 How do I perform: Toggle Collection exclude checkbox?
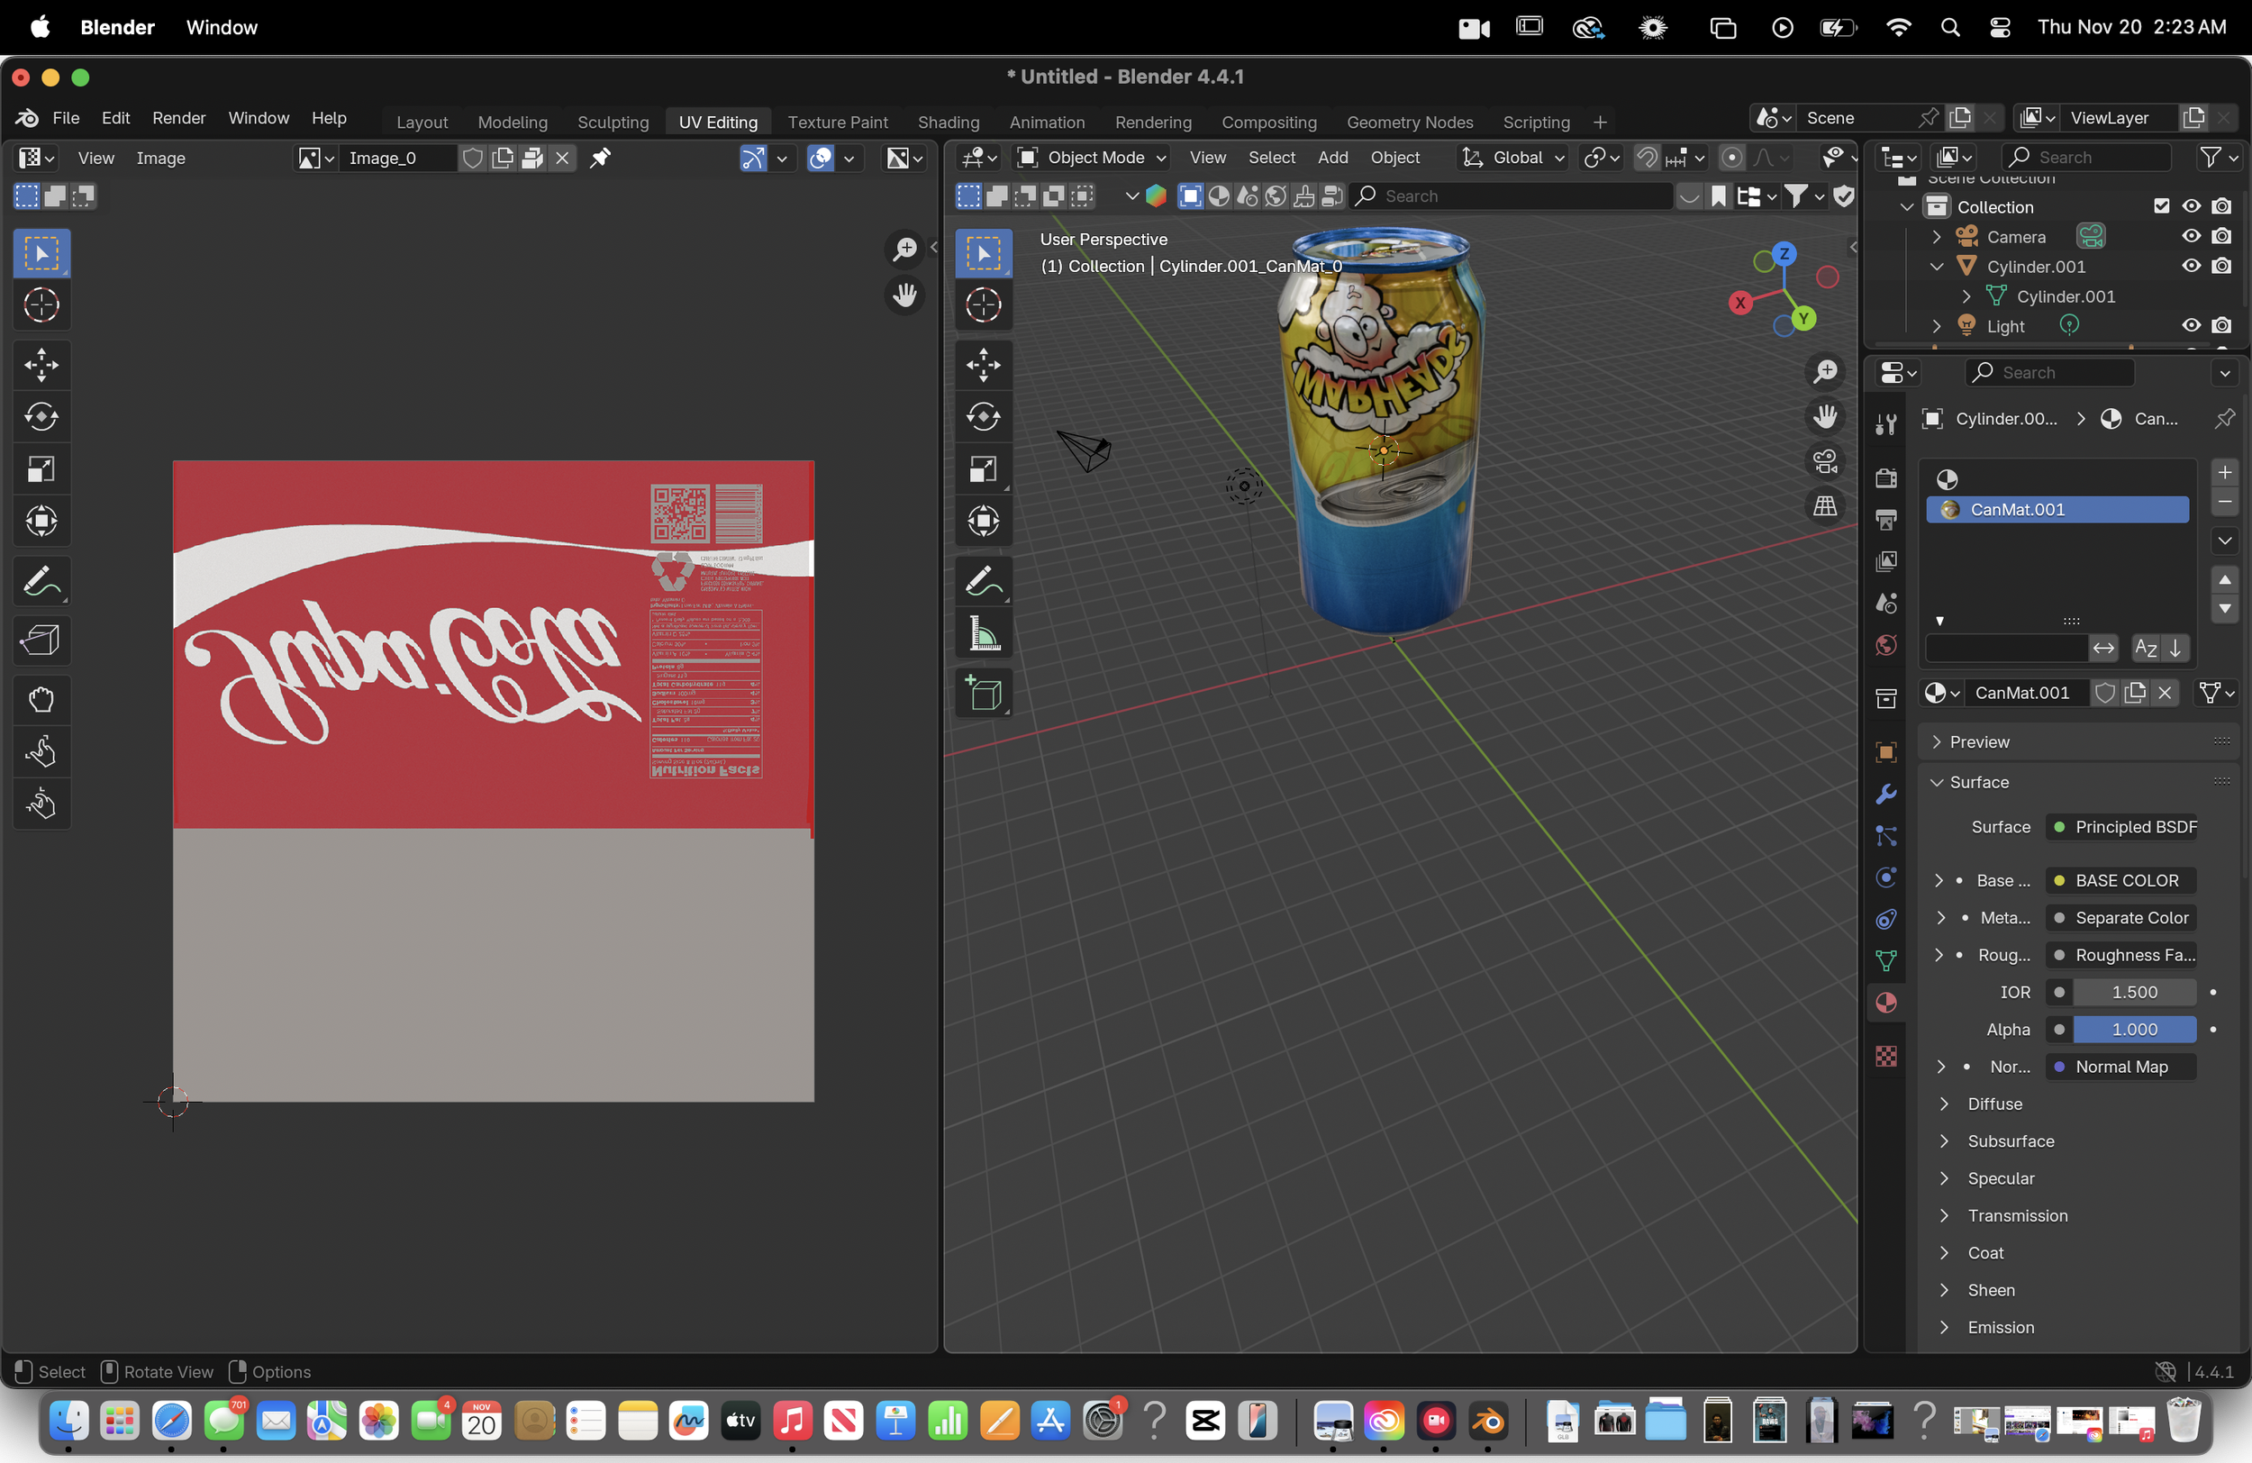click(x=2161, y=205)
